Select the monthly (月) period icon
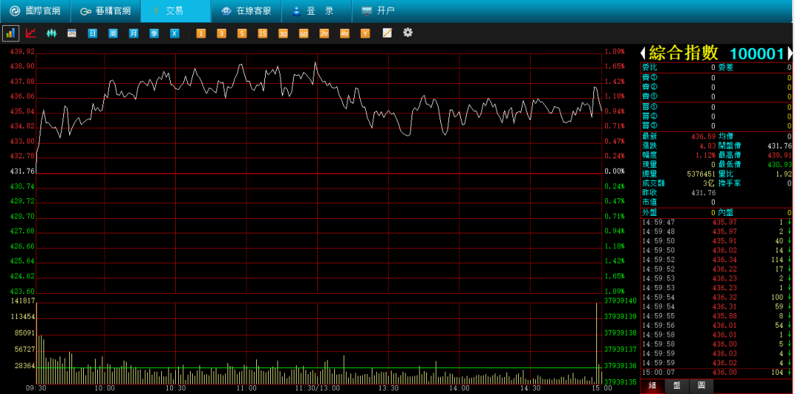Image resolution: width=795 pixels, height=394 pixels. click(x=133, y=33)
